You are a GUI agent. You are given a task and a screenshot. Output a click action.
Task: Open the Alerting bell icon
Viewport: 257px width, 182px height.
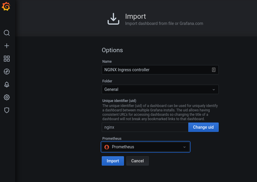[7, 84]
